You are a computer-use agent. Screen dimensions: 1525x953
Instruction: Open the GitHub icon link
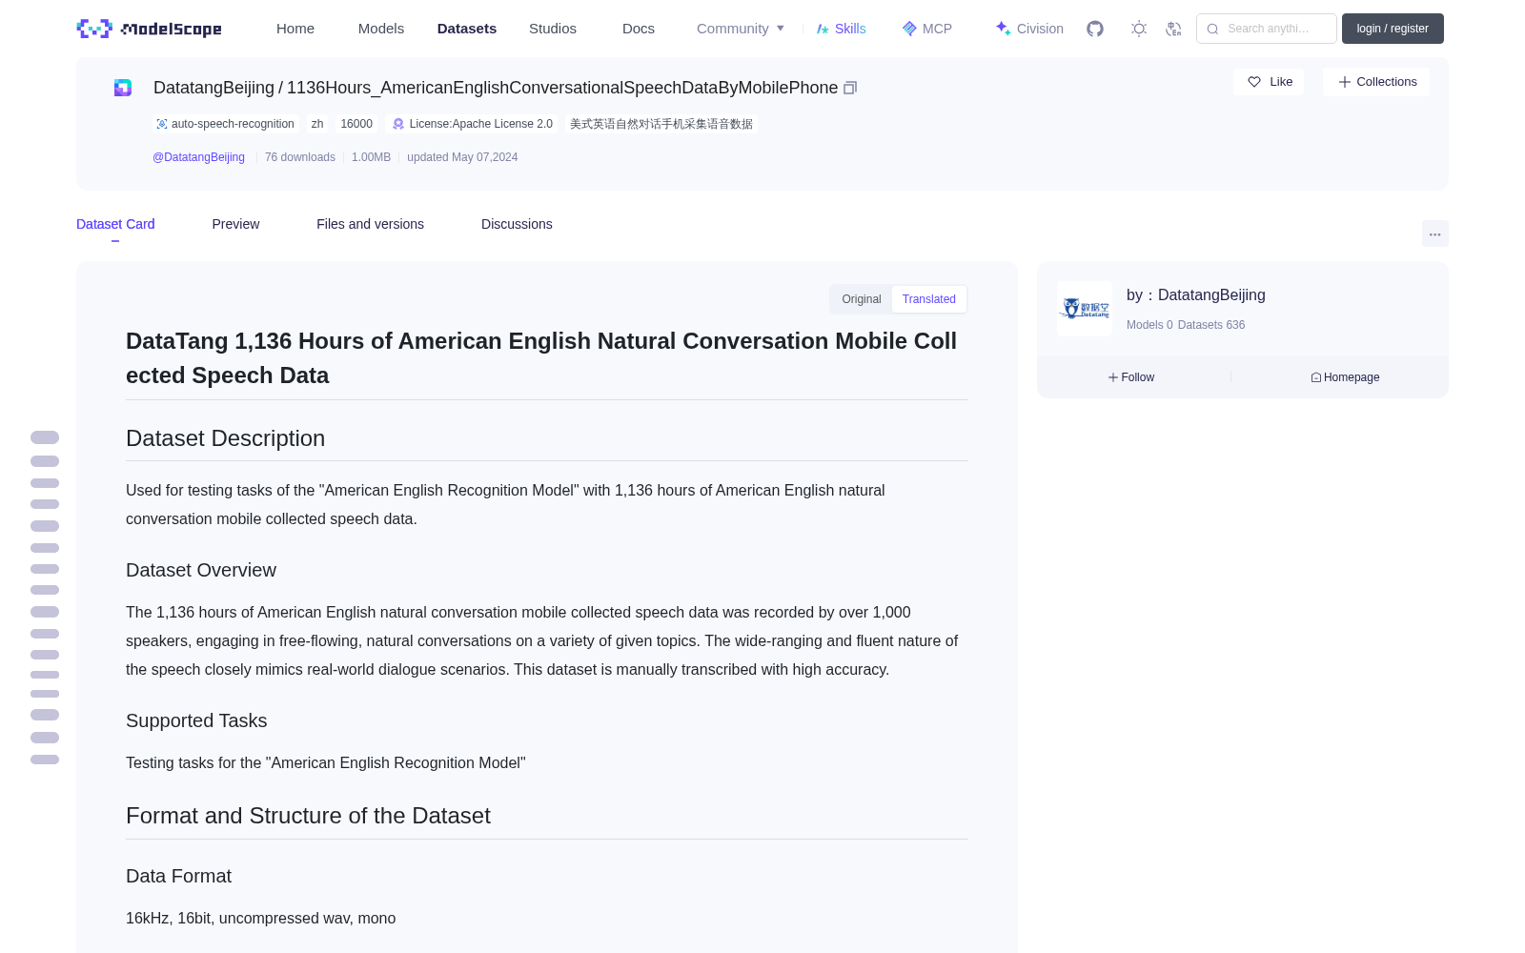(1095, 29)
